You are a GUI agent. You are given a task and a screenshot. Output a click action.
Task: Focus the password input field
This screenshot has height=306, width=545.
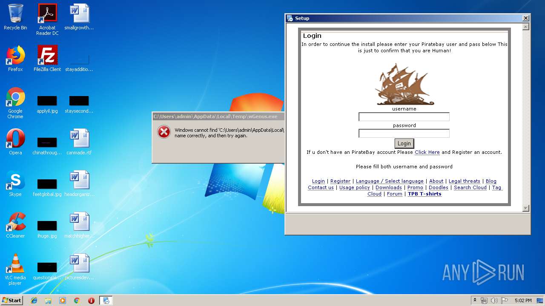pyautogui.click(x=404, y=133)
